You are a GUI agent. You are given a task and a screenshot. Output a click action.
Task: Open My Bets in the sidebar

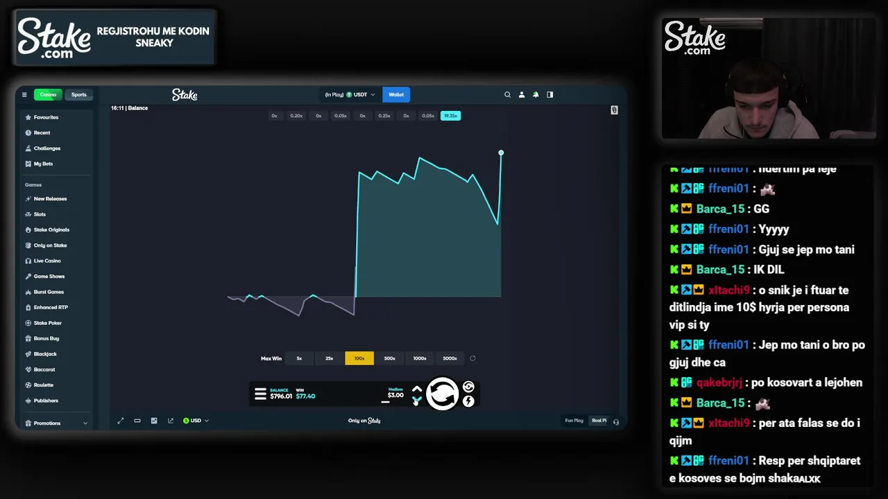pyautogui.click(x=43, y=164)
